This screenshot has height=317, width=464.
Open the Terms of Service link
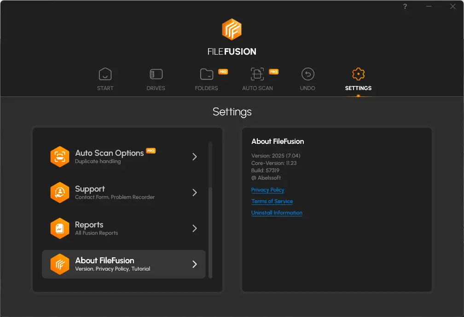click(x=272, y=201)
